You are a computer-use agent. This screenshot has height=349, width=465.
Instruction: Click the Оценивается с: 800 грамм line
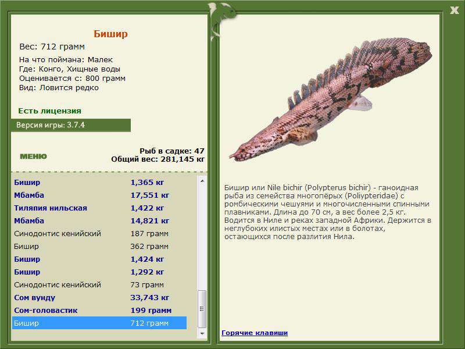(x=72, y=79)
